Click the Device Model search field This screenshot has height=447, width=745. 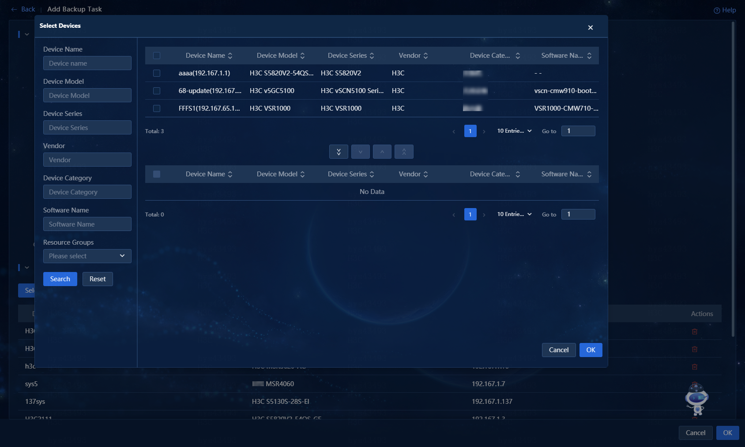click(87, 95)
